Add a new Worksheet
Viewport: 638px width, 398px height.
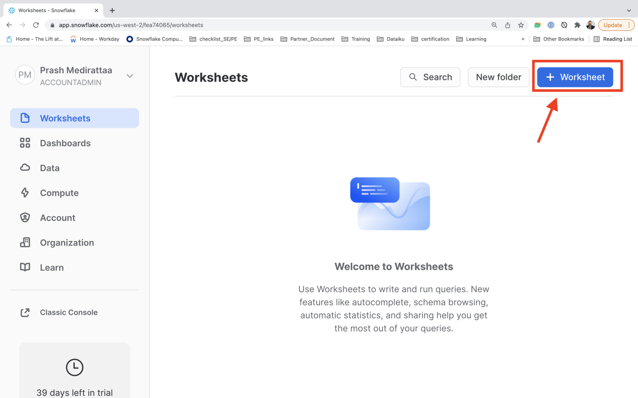pyautogui.click(x=575, y=77)
